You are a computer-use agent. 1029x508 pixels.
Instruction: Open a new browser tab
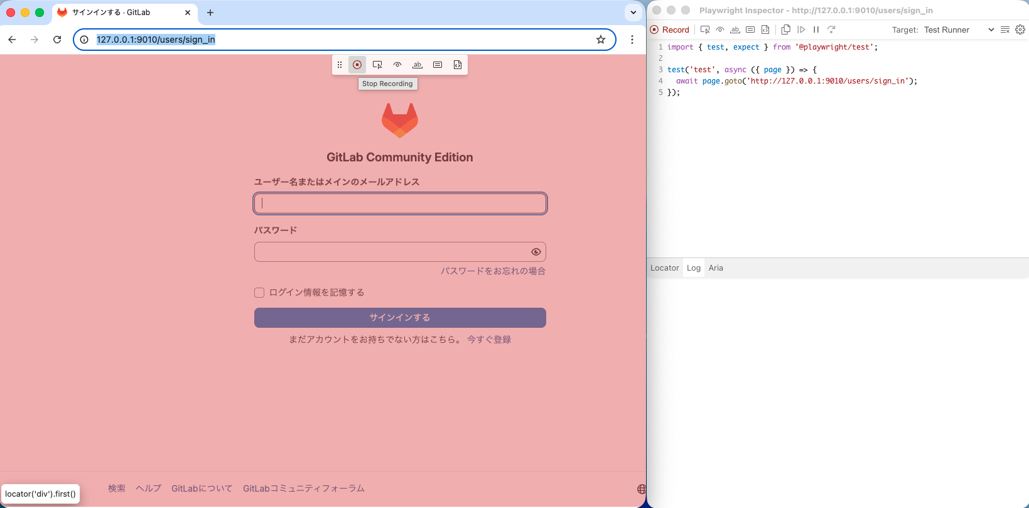210,13
